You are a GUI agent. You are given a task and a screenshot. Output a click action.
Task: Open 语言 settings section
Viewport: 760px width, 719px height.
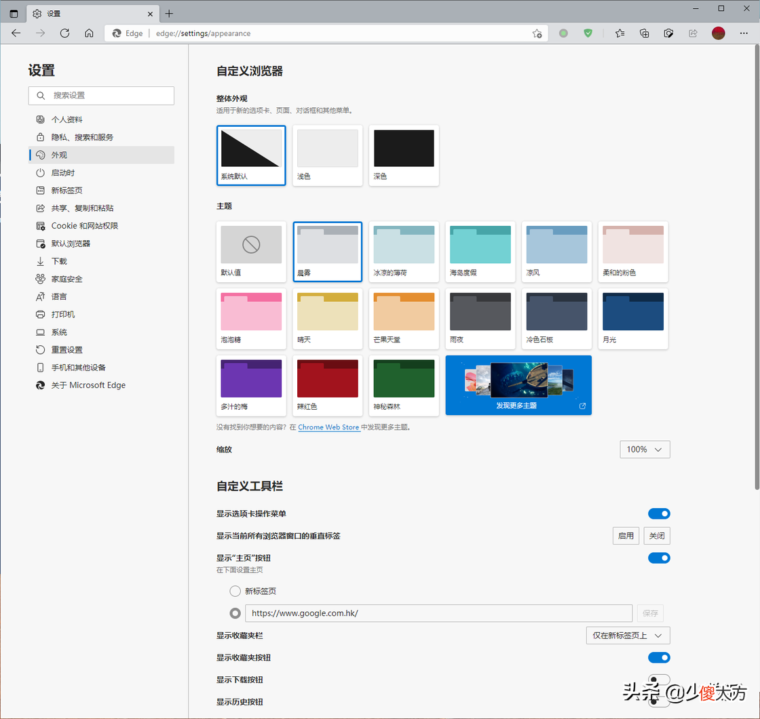(x=101, y=296)
